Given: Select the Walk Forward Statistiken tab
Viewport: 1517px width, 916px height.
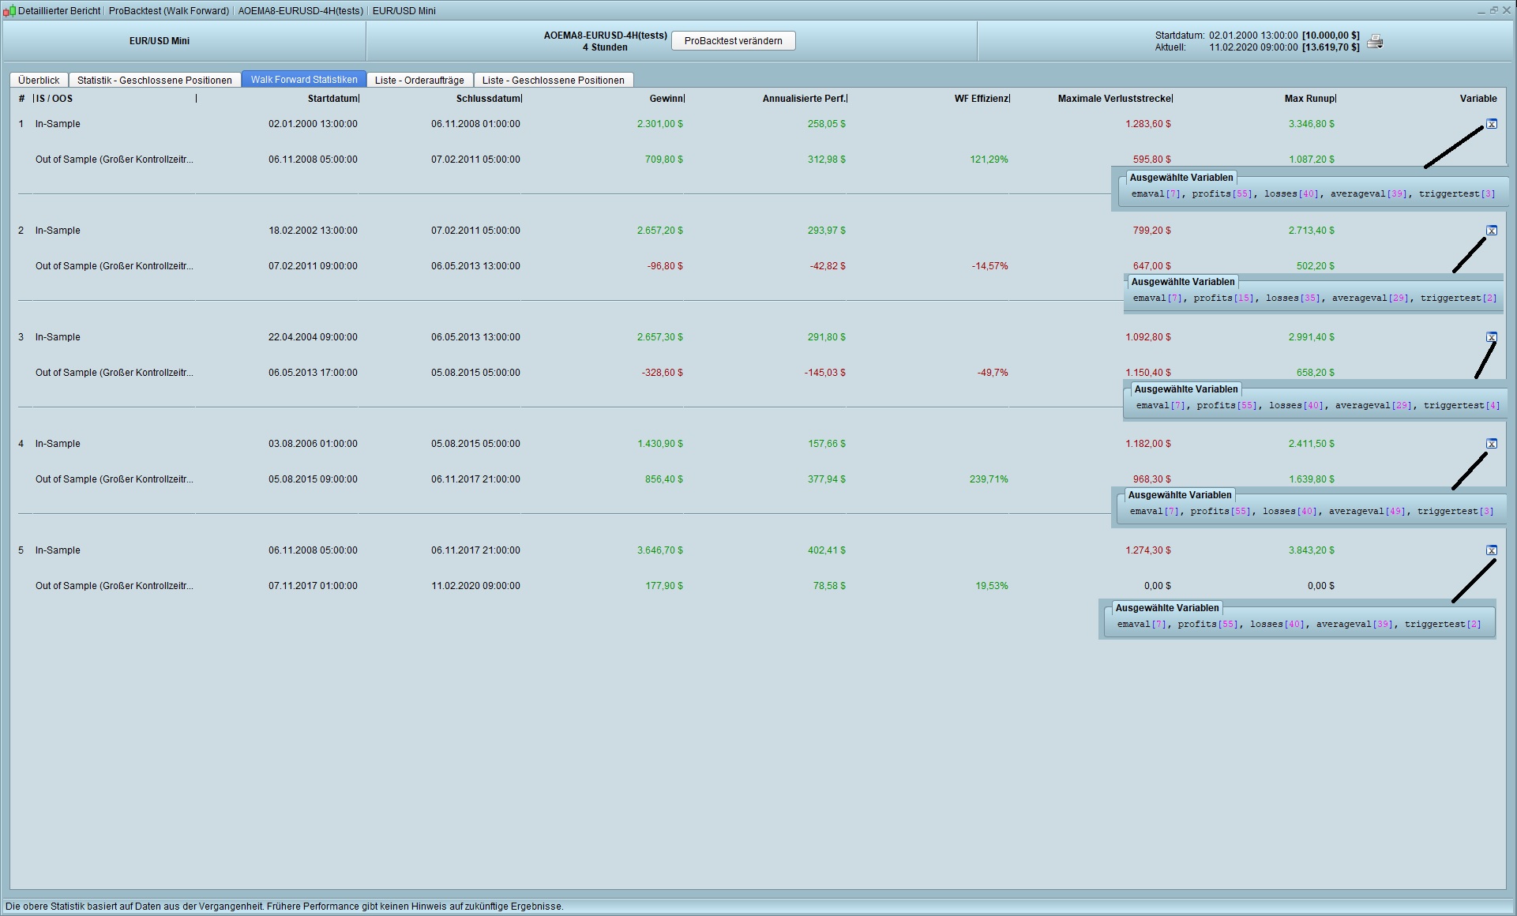Looking at the screenshot, I should (x=304, y=80).
